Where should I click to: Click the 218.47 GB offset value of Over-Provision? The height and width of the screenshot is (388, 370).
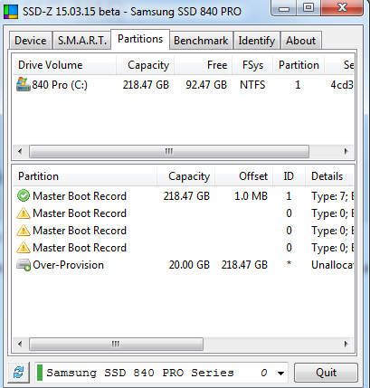[x=244, y=265]
